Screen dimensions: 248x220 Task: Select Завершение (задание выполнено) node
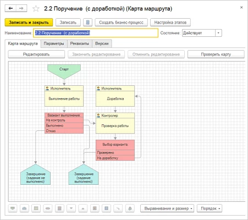pyautogui.click(x=84, y=174)
